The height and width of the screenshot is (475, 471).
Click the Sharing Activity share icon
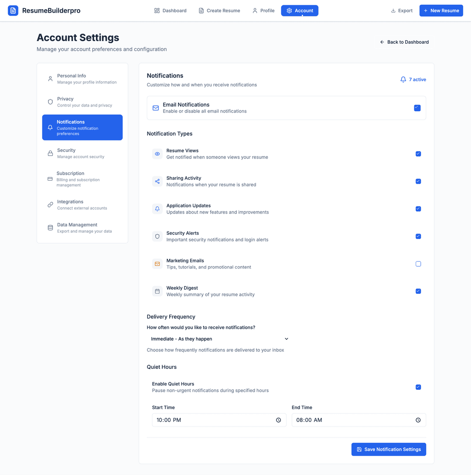click(x=157, y=181)
